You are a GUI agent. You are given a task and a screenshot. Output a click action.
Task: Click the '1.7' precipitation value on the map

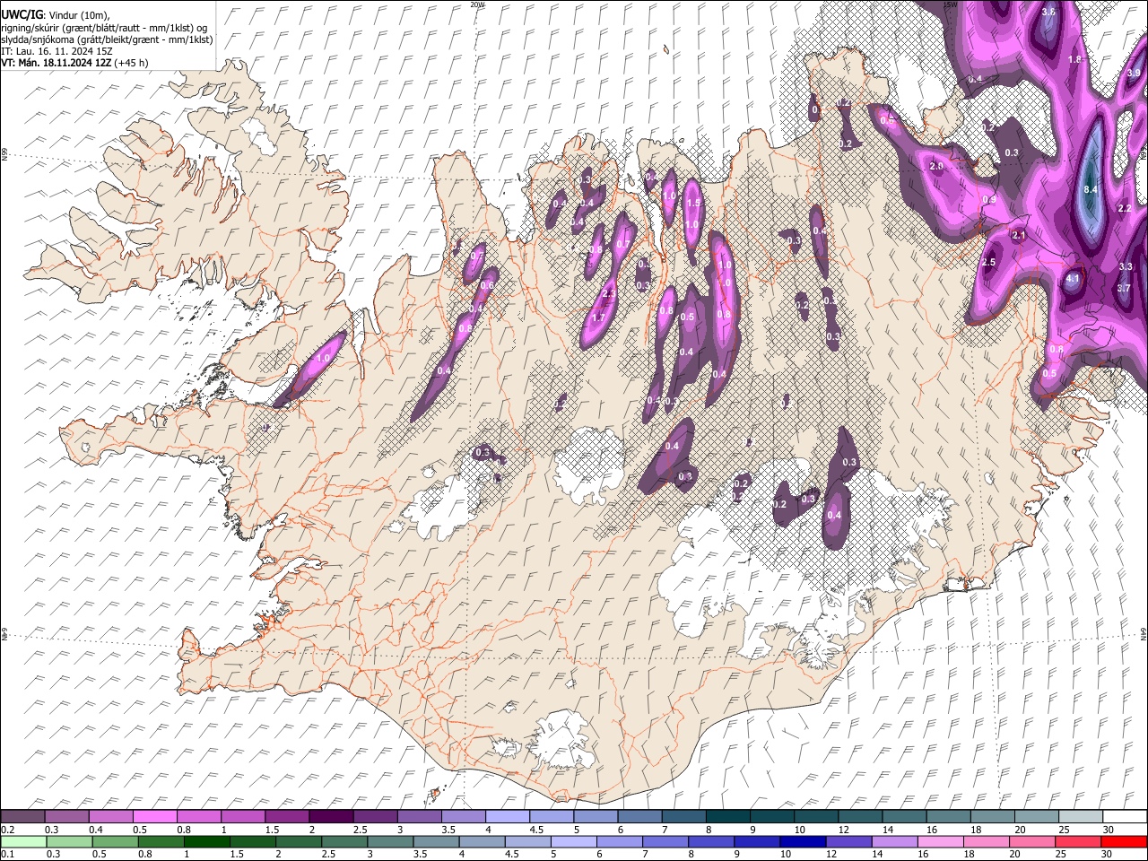[599, 317]
